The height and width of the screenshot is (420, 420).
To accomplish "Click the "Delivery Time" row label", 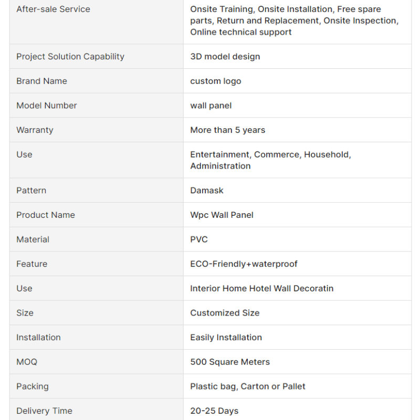I will (44, 411).
